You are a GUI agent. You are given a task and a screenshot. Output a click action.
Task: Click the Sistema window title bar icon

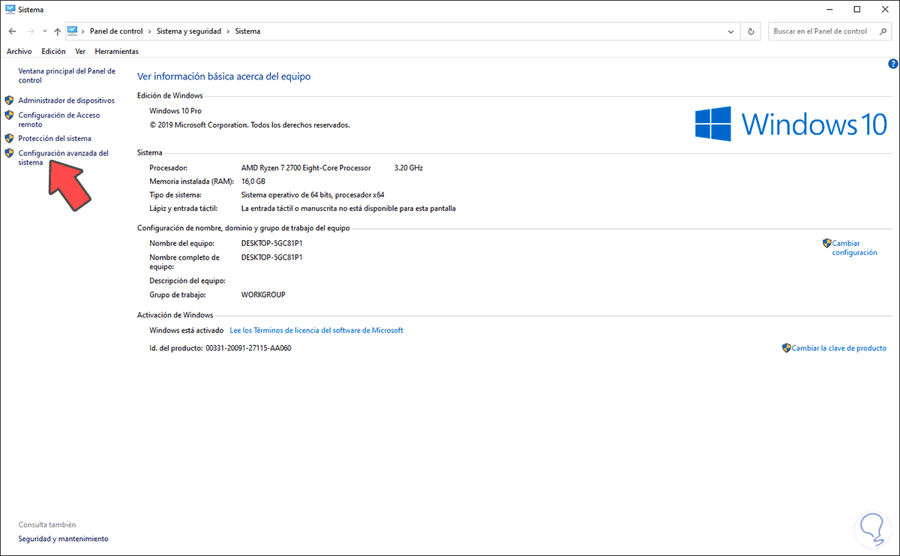[x=10, y=9]
